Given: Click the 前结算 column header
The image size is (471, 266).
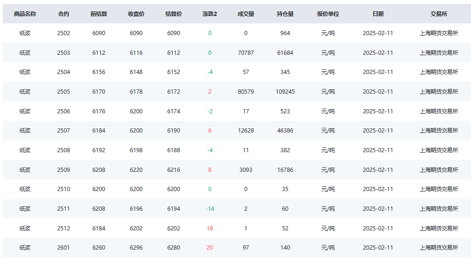Looking at the screenshot, I should [99, 14].
